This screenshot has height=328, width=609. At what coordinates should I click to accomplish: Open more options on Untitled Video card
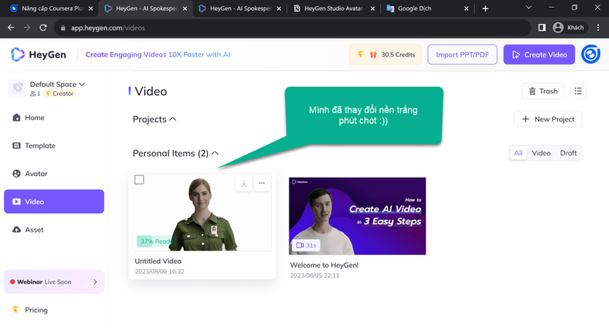[x=262, y=183]
